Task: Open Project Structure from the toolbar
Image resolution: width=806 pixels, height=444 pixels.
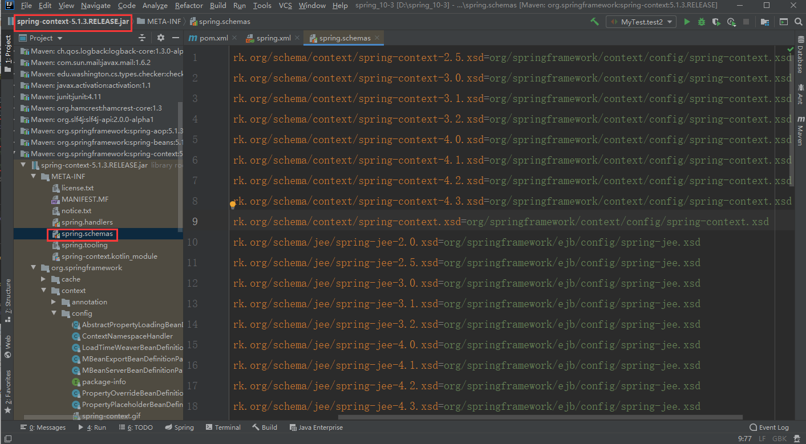Action: coord(765,22)
